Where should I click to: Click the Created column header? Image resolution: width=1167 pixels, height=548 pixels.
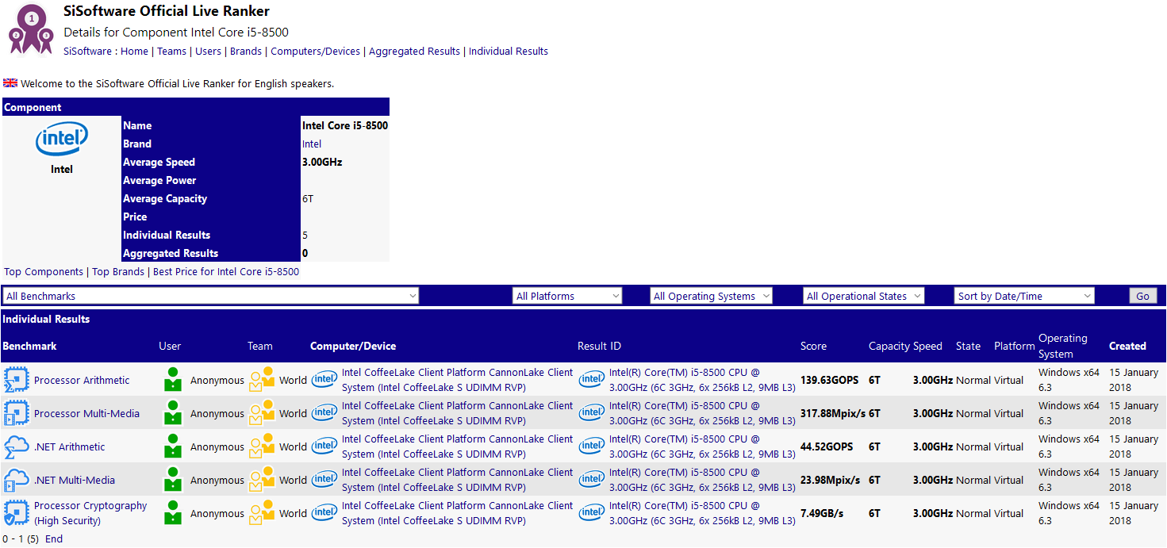click(1127, 346)
